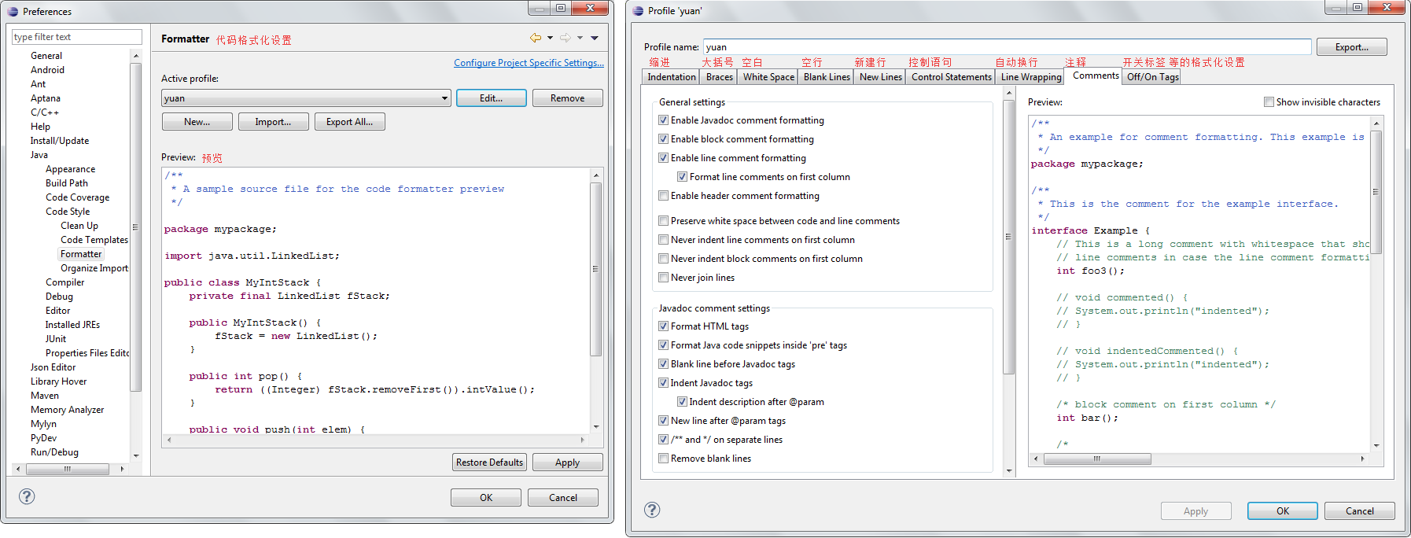The width and height of the screenshot is (1411, 538).
Task: Enable Remove blank lines checkbox
Action: point(664,459)
